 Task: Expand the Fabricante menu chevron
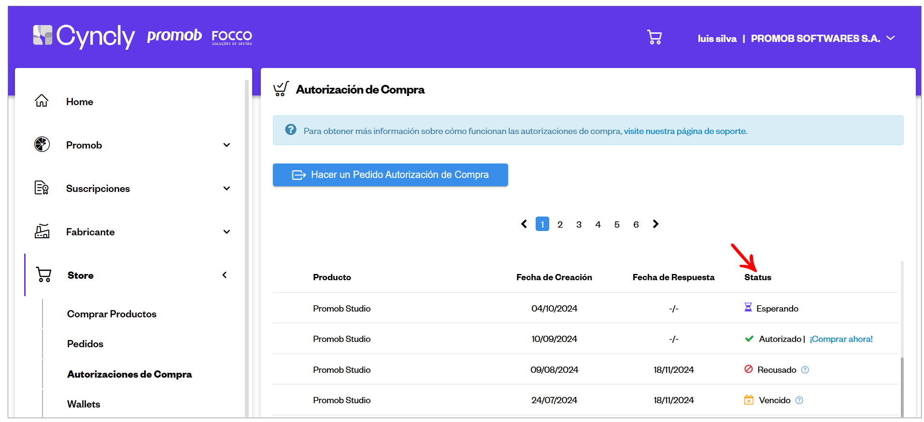click(227, 232)
